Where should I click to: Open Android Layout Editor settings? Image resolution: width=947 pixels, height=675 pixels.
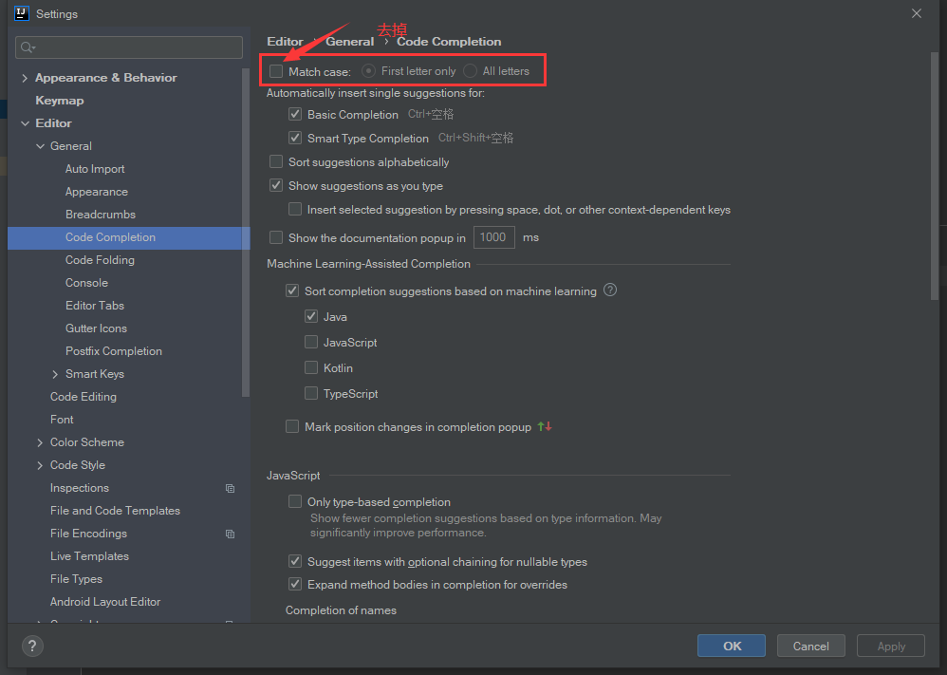105,602
